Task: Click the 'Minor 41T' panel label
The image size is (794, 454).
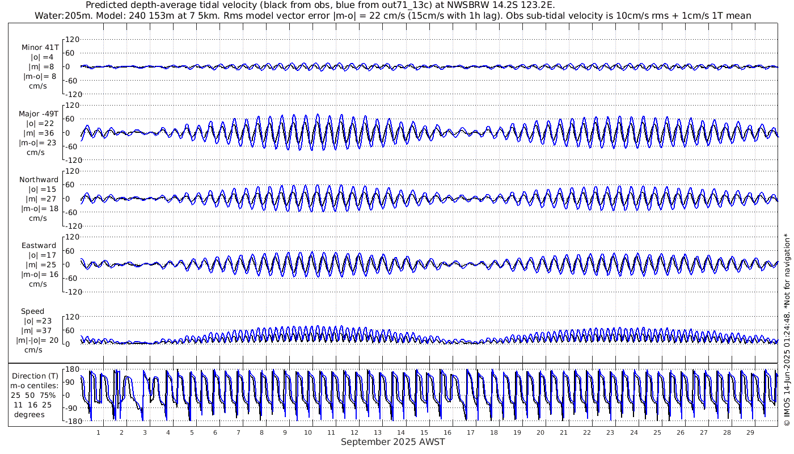Action: tap(40, 47)
